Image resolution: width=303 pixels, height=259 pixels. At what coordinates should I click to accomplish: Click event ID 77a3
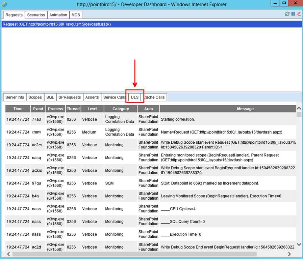(x=36, y=119)
